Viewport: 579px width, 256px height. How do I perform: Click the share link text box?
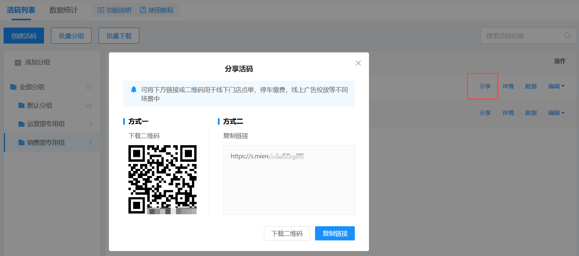[x=289, y=180]
